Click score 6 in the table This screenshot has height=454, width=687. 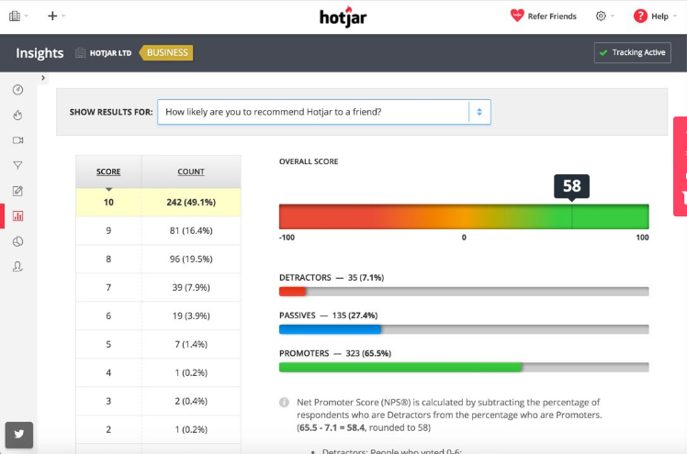point(108,316)
